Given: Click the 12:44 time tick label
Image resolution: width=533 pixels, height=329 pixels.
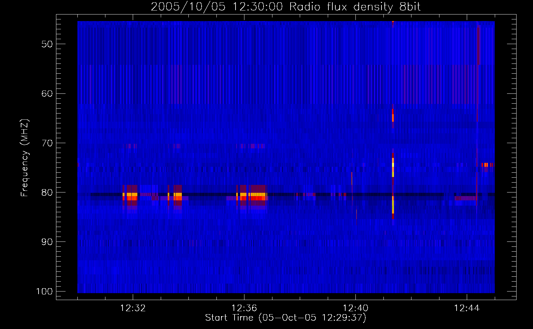Looking at the screenshot, I should click(x=467, y=308).
